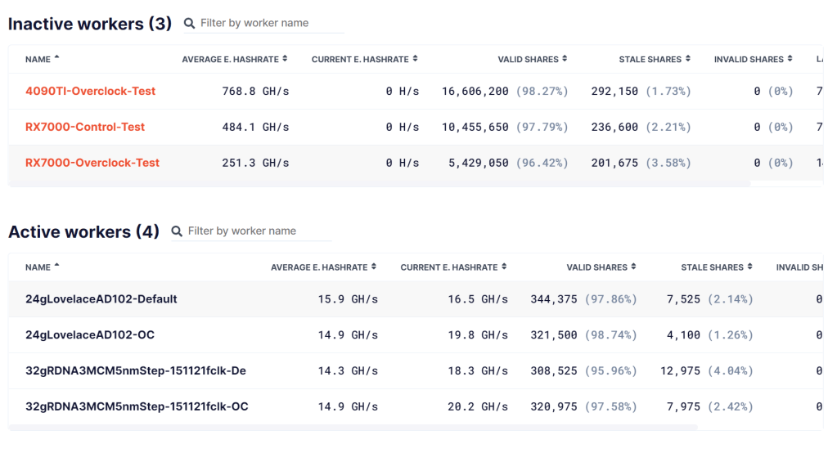This screenshot has width=837, height=462.
Task: Sort active workers by Current E. Hashrate
Action: [x=453, y=267]
